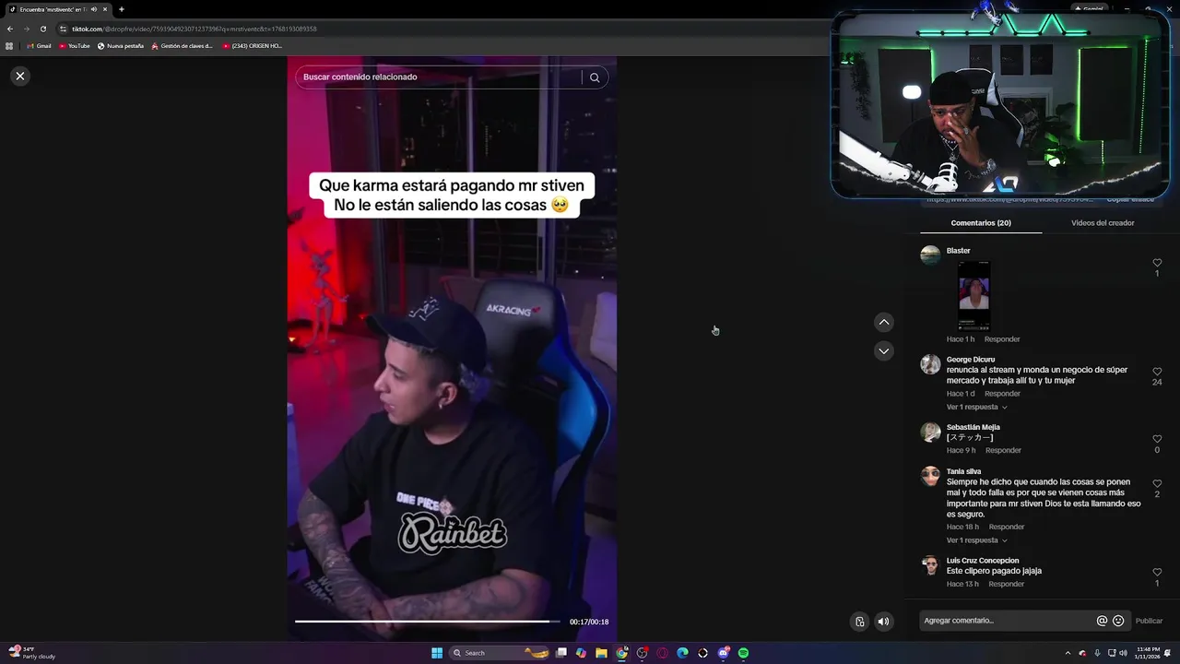The width and height of the screenshot is (1180, 664).
Task: Show hidden system tray icons
Action: [x=1068, y=653]
